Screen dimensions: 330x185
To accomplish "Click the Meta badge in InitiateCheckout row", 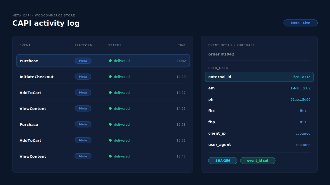I will pos(83,77).
